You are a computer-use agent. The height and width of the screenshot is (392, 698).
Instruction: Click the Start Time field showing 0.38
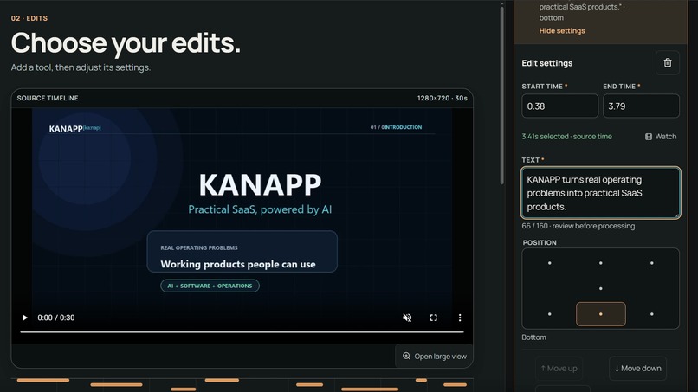[x=559, y=106]
